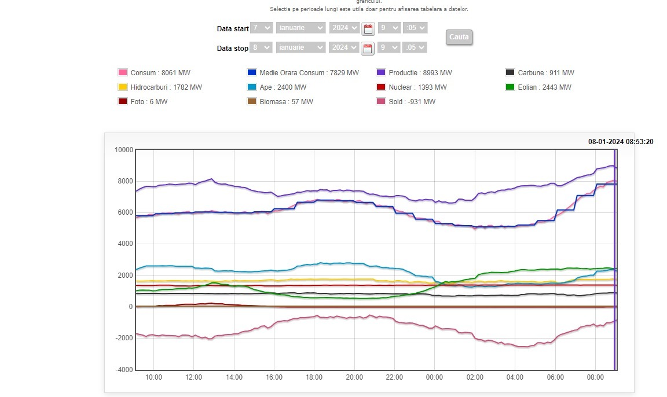Click the yellow Hidrocarburi legend swatch

123,87
